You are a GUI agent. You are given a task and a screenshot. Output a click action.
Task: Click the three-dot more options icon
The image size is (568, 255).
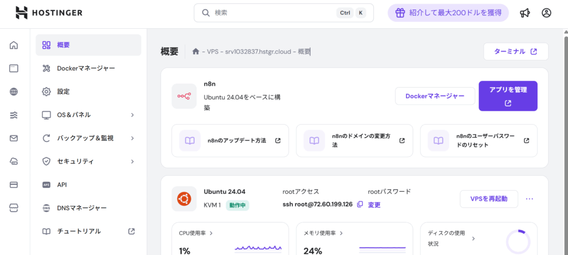529,198
